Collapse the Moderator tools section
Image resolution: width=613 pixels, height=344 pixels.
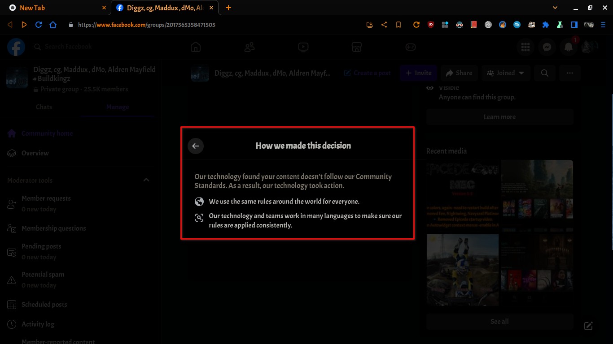tap(146, 180)
